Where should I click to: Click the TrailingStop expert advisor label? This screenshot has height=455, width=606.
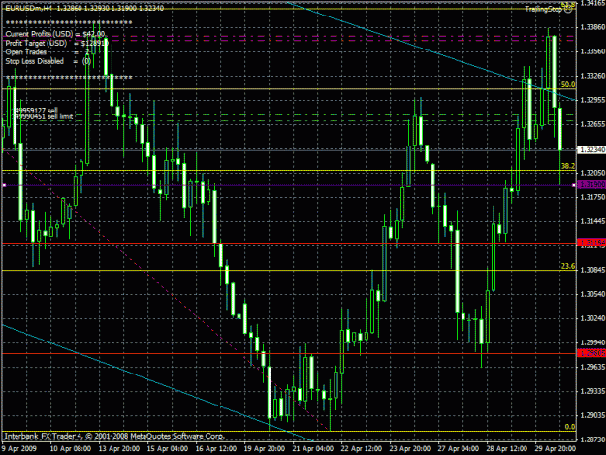(x=543, y=10)
